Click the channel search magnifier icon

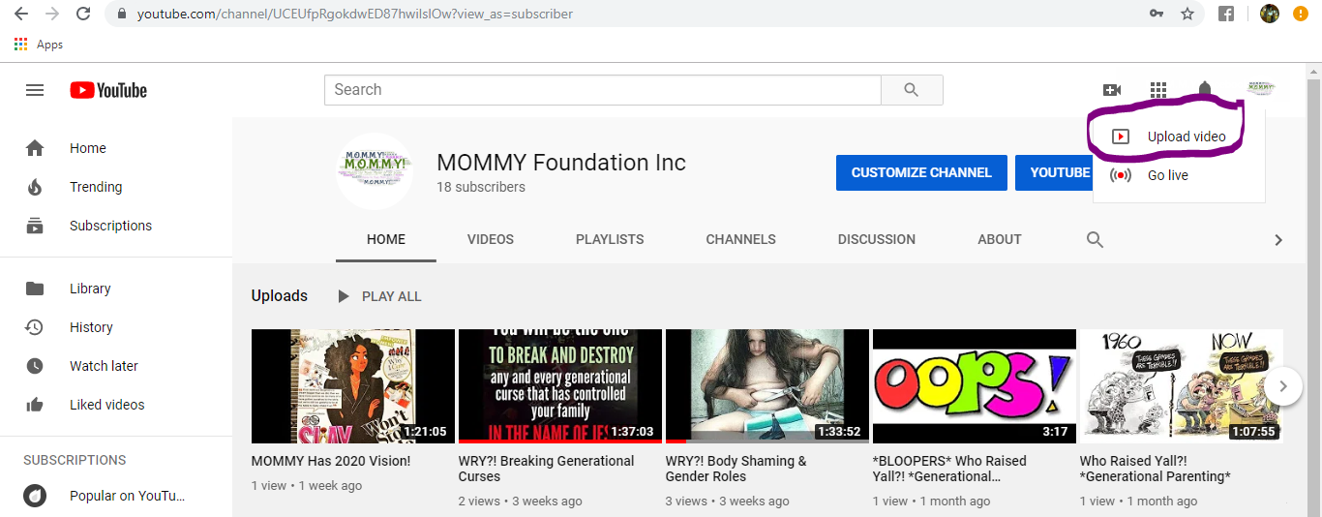tap(1095, 239)
